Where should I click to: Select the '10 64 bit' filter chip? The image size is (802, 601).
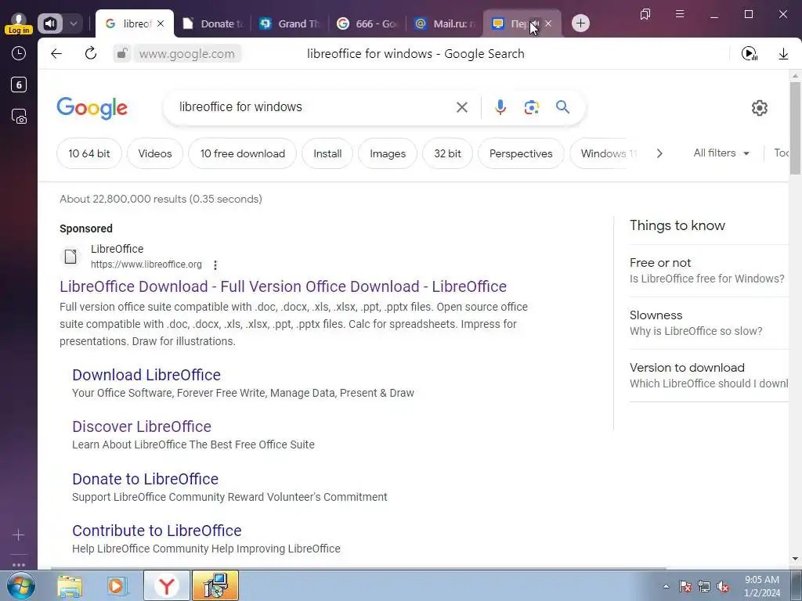coord(89,153)
